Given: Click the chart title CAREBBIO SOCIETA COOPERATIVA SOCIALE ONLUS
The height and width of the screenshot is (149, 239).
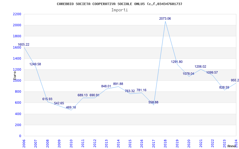Looking at the screenshot, I should (x=119, y=4).
